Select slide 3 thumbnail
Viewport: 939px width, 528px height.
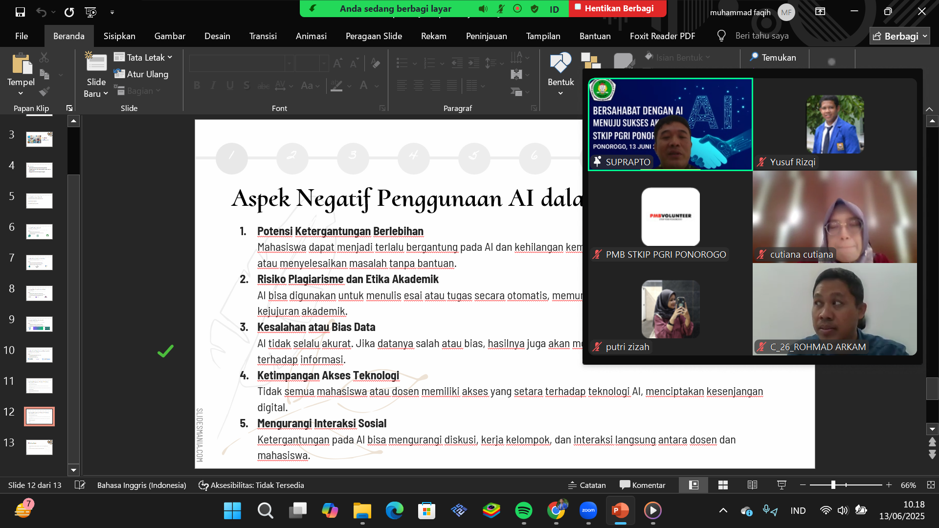point(39,139)
